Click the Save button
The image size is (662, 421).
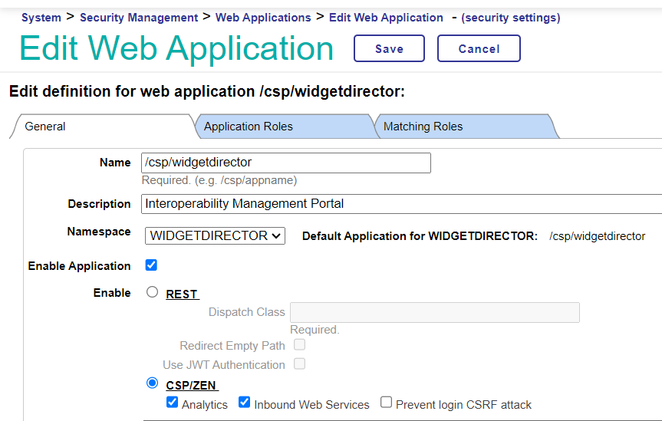tap(389, 48)
